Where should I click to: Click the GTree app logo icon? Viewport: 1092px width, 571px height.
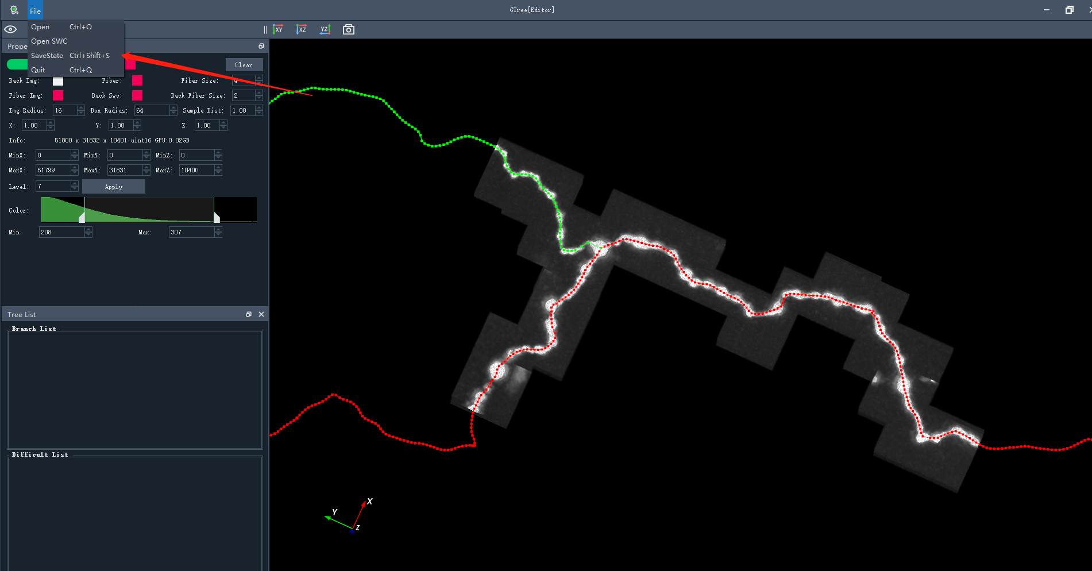14,10
